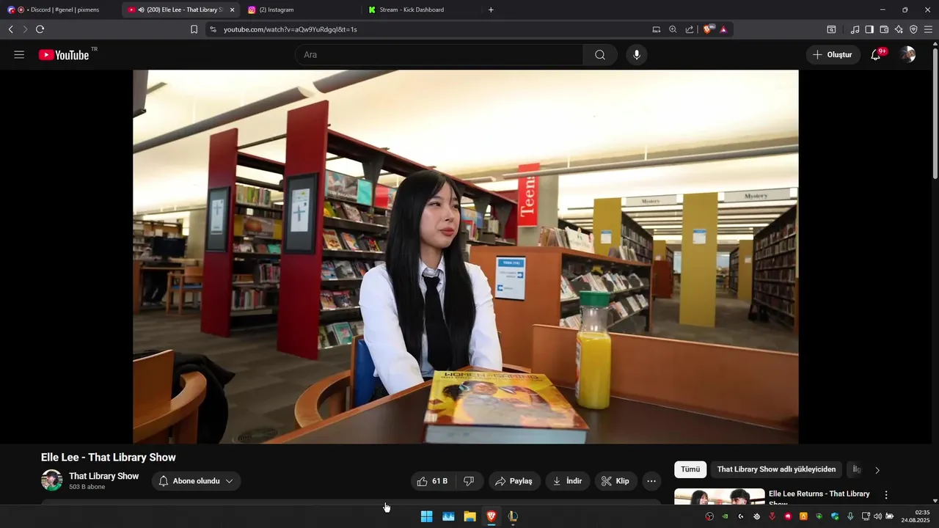Click the share page icon in address bar

pyautogui.click(x=690, y=29)
